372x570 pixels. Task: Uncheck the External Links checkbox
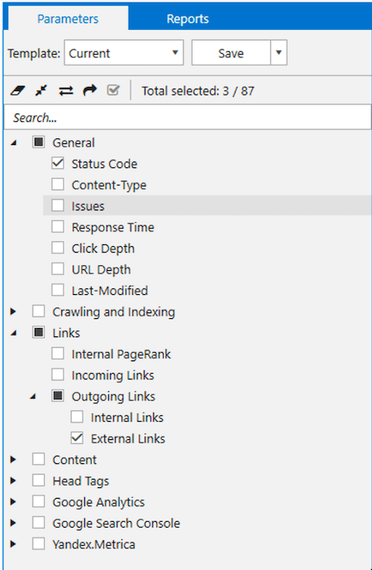pos(77,438)
